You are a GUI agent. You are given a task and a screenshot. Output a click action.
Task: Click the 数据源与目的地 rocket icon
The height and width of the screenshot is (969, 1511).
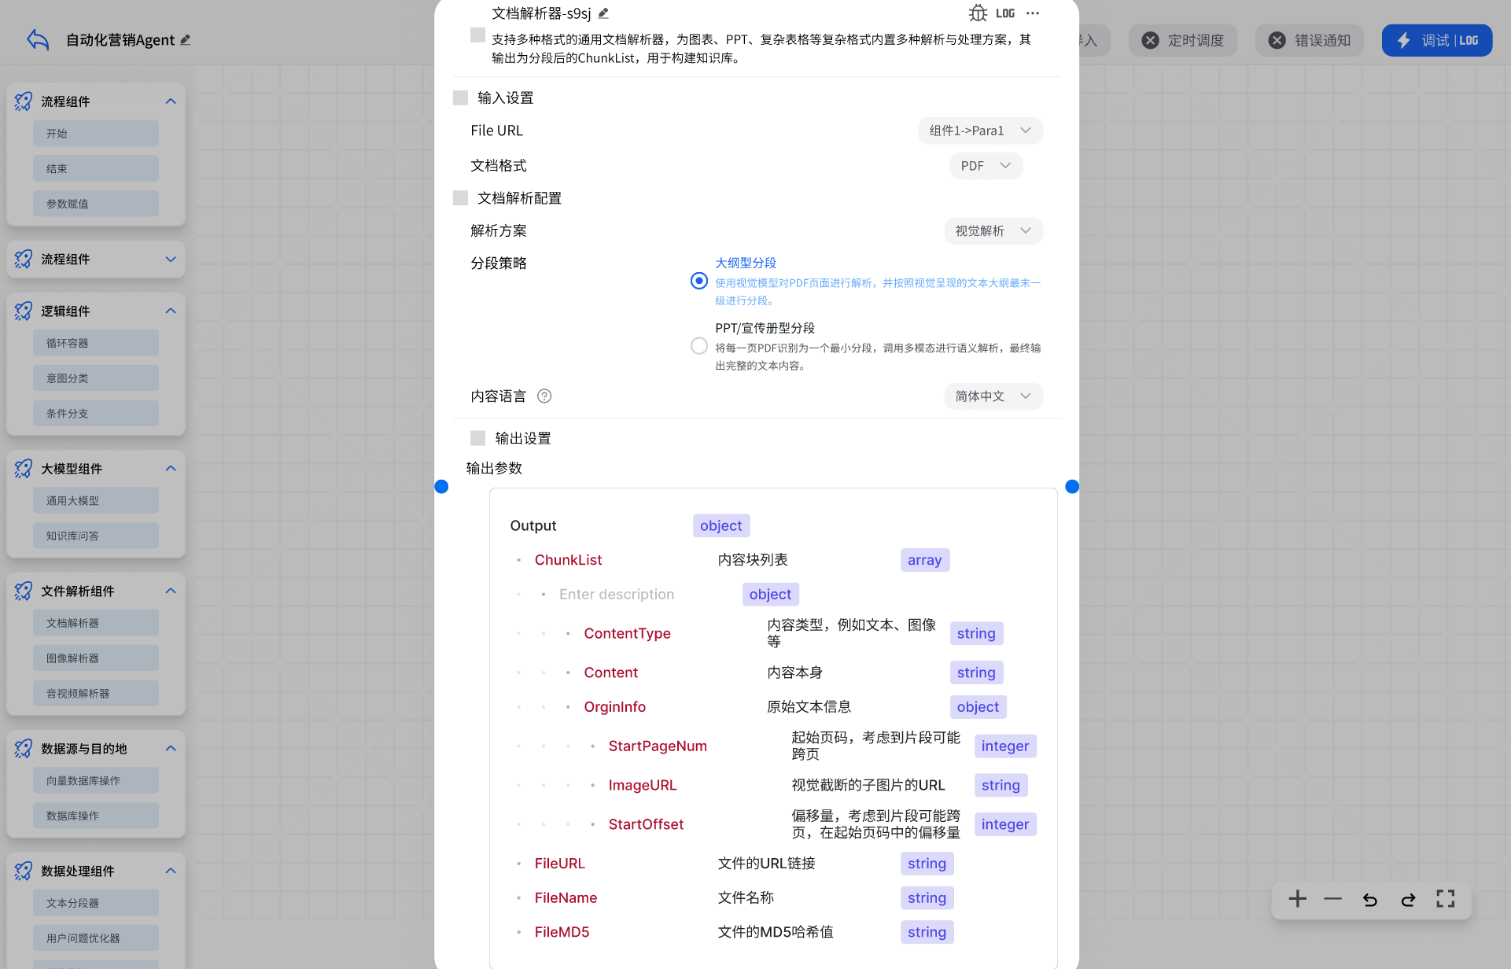coord(24,749)
